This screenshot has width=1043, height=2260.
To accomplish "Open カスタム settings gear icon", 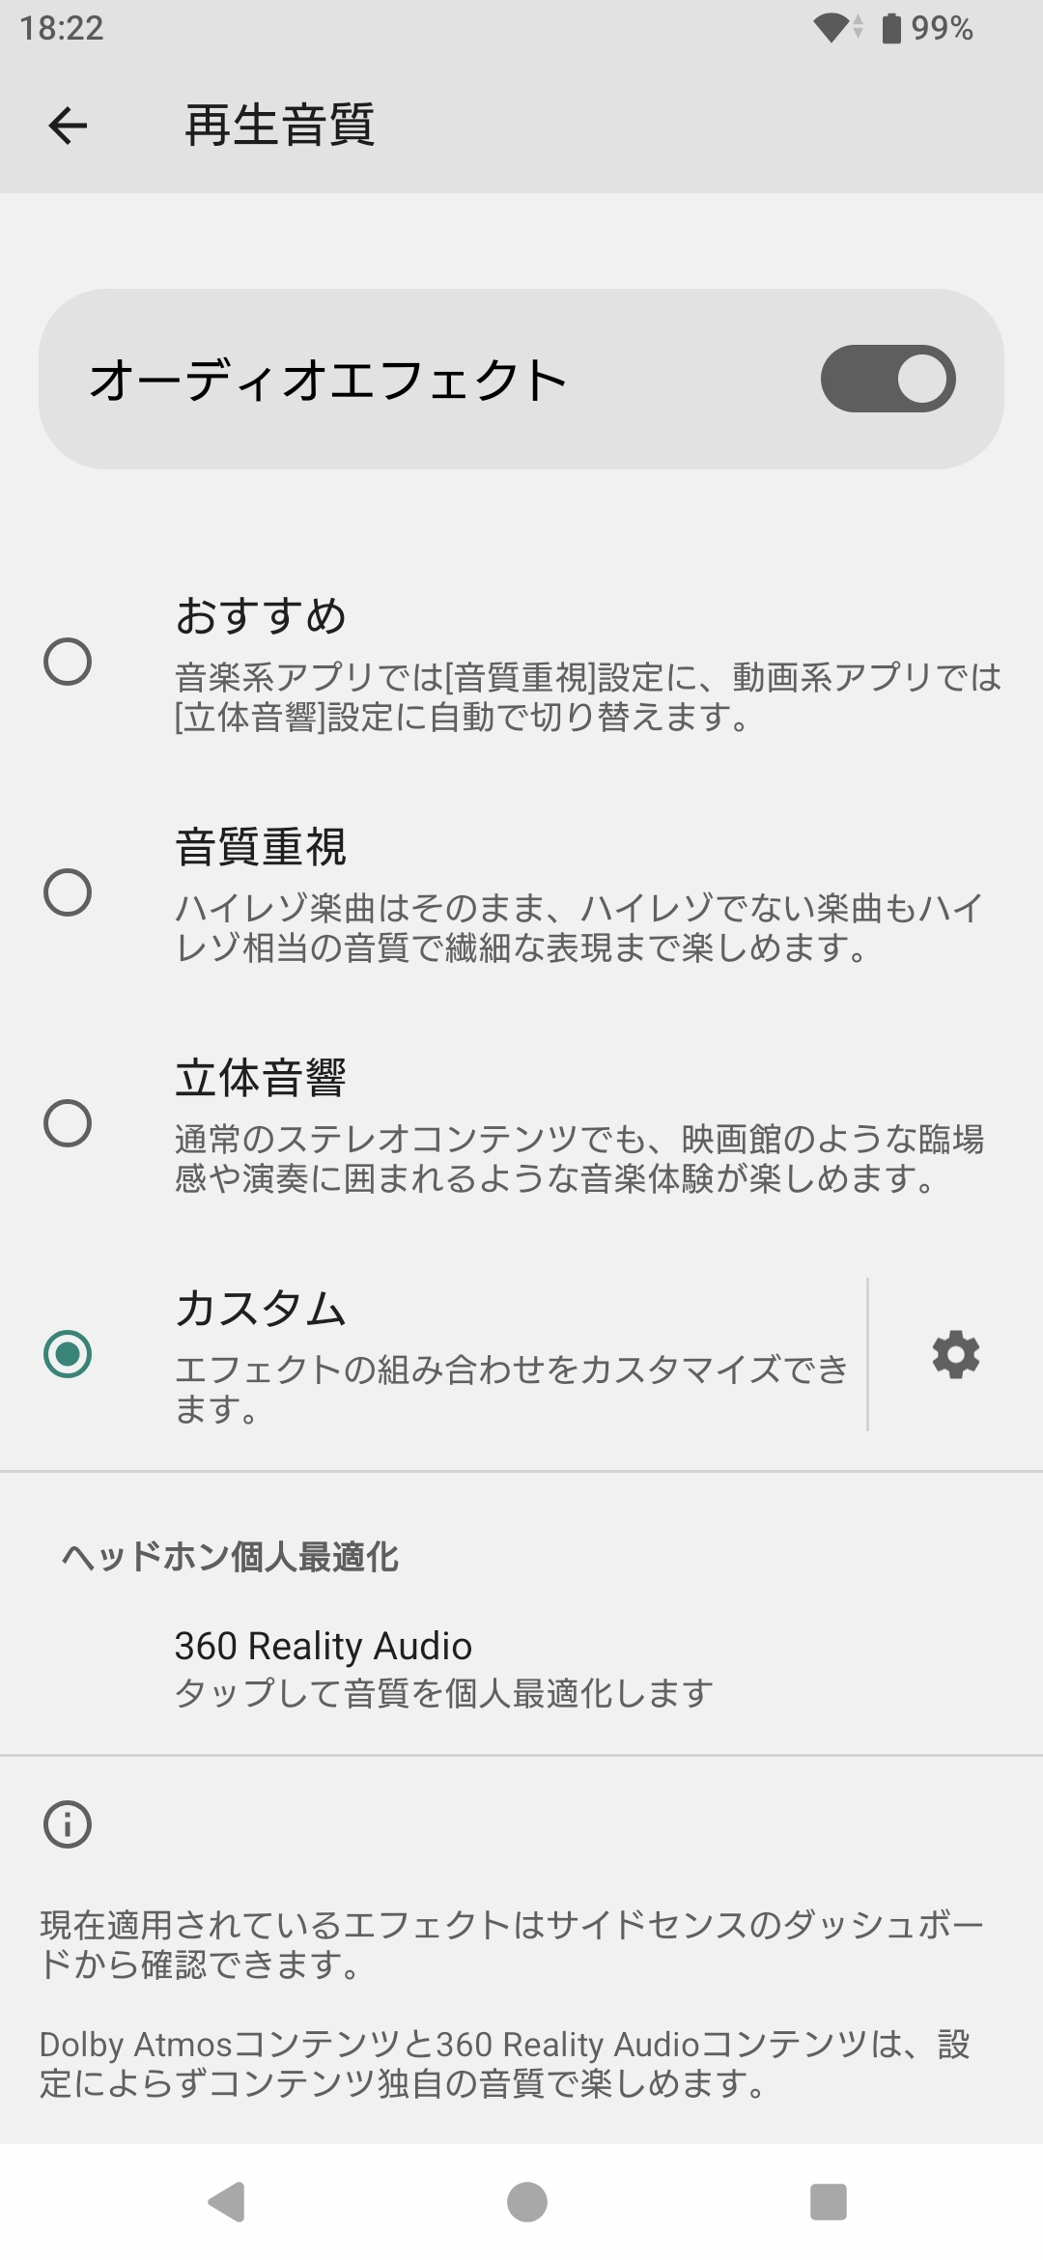I will pos(955,1354).
